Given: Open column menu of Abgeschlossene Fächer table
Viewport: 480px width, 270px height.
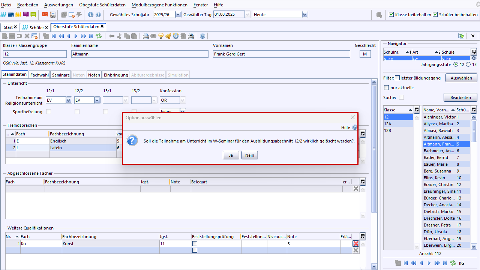Looking at the screenshot, I should pyautogui.click(x=363, y=181).
